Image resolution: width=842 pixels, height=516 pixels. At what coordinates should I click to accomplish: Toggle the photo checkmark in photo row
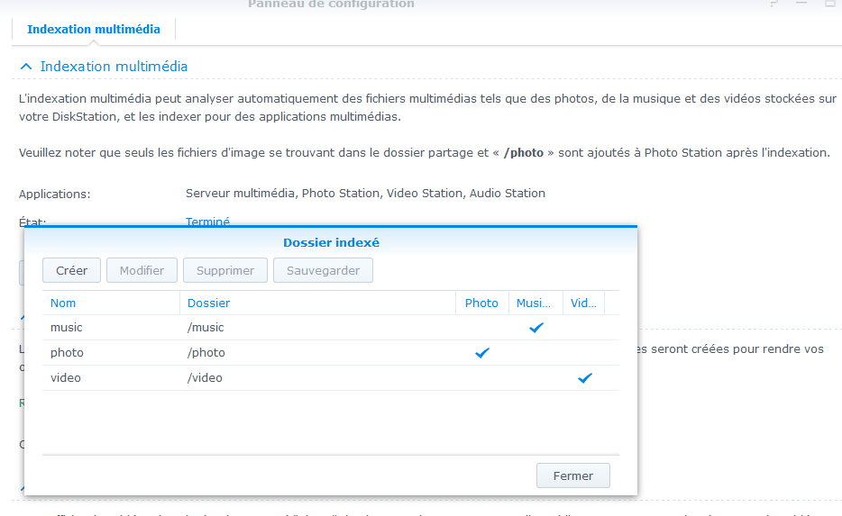click(x=482, y=353)
